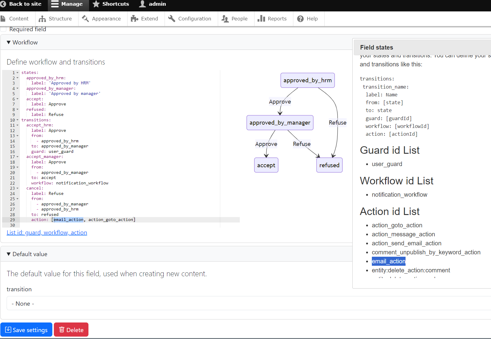Select the People icon in the toolbar

[225, 19]
